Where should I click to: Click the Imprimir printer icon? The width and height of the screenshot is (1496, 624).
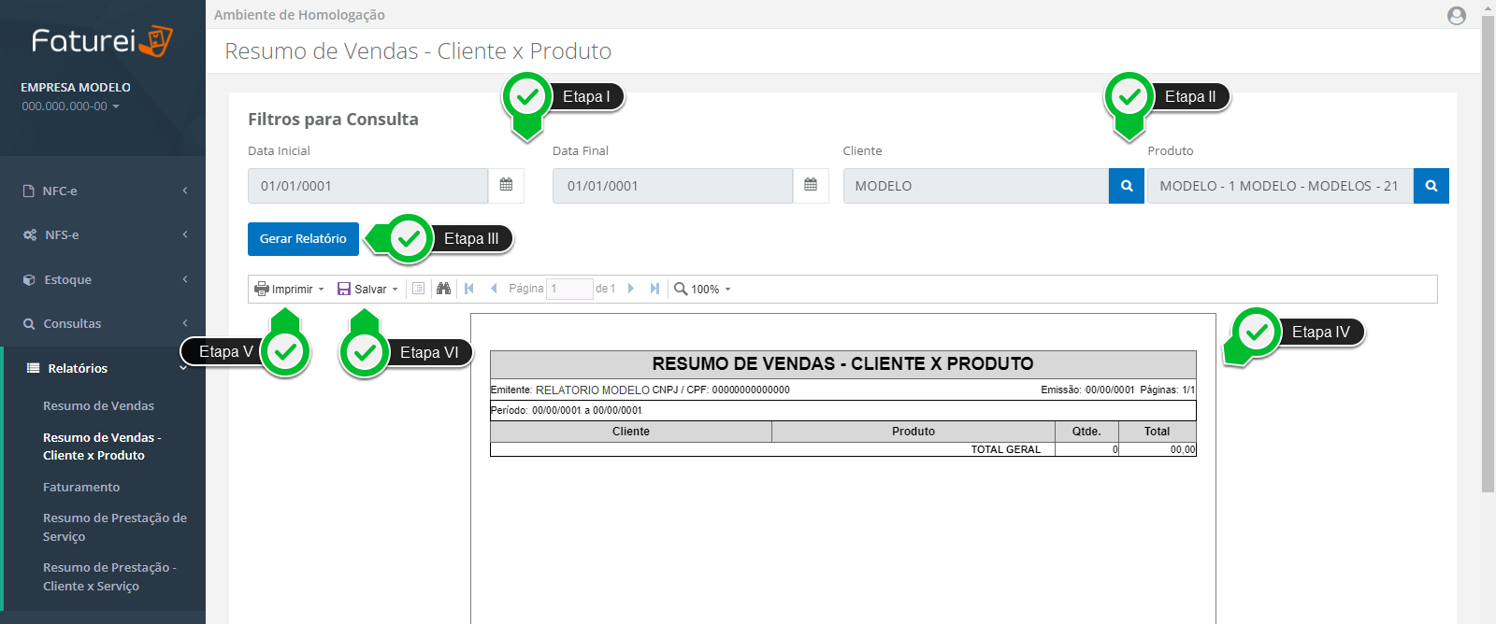click(x=262, y=289)
